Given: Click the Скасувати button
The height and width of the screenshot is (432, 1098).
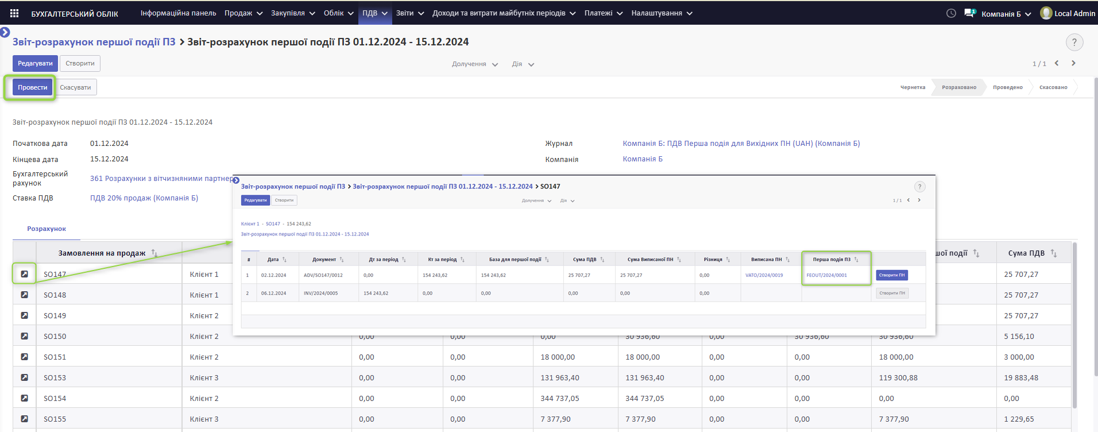Looking at the screenshot, I should click(75, 87).
